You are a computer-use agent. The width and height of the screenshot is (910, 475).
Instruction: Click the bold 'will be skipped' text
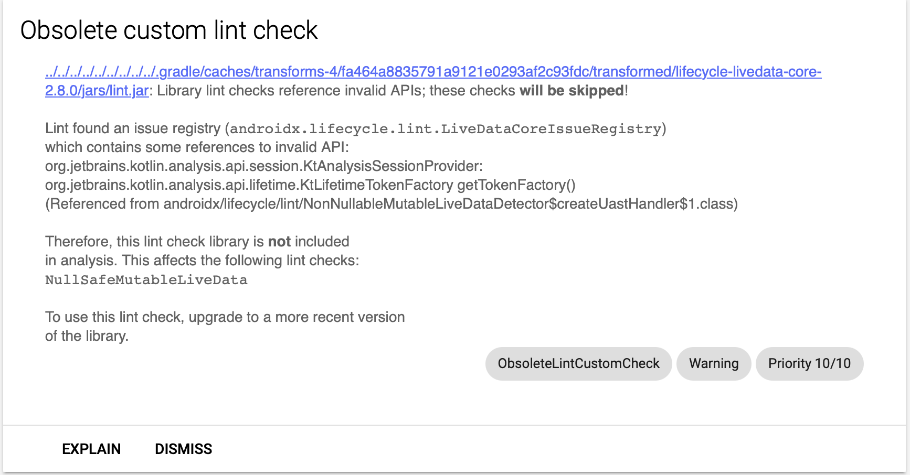tap(572, 91)
